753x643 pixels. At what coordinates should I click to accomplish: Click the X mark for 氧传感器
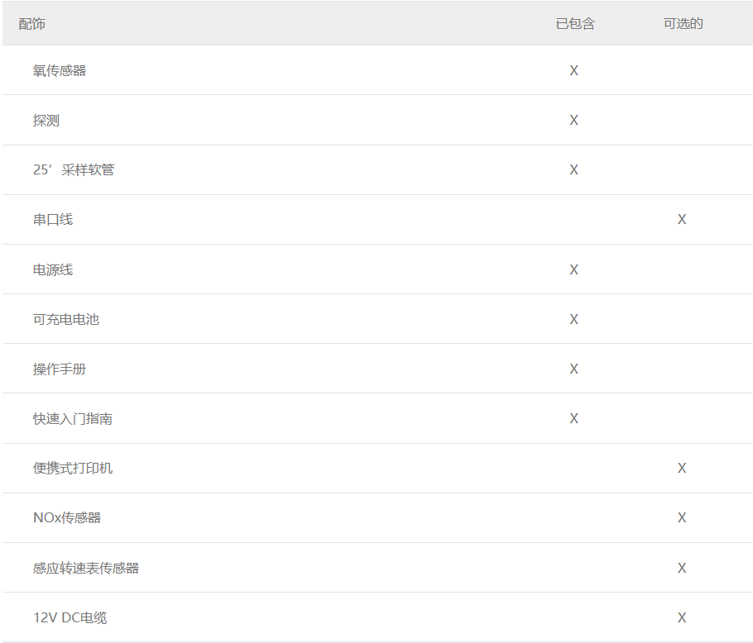coord(574,70)
